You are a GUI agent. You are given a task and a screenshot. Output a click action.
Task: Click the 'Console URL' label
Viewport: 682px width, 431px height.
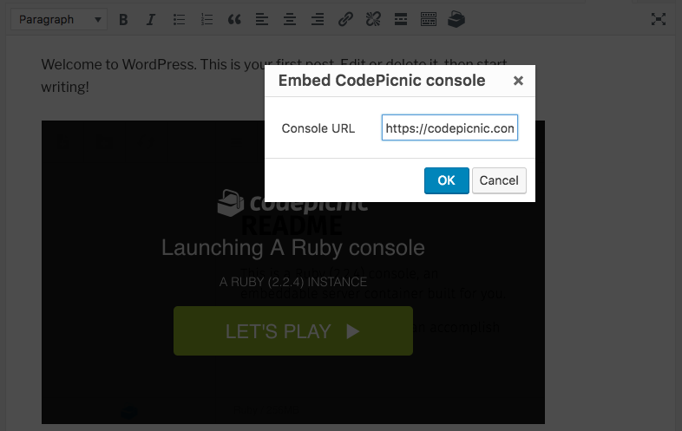pos(318,128)
